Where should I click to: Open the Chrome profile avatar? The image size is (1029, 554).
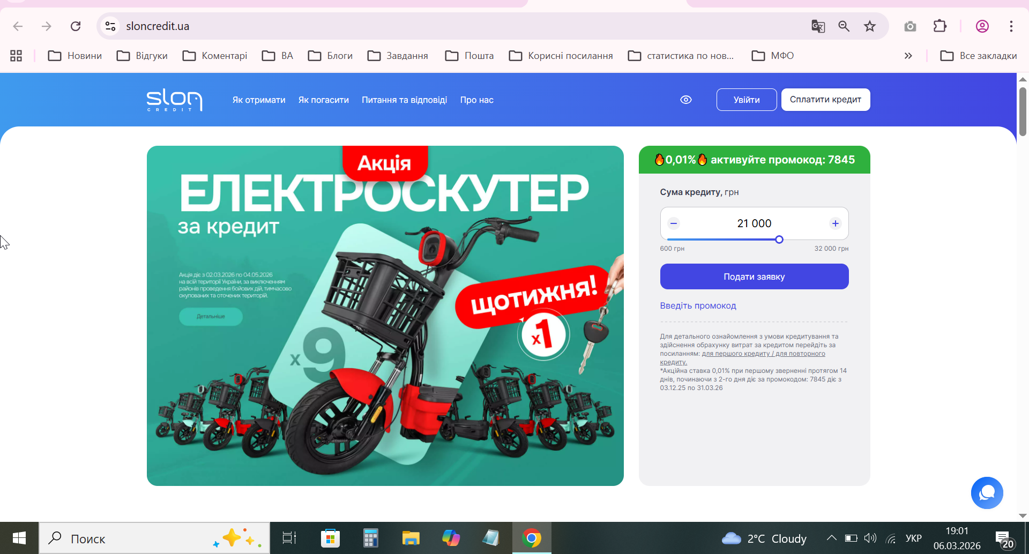click(982, 26)
